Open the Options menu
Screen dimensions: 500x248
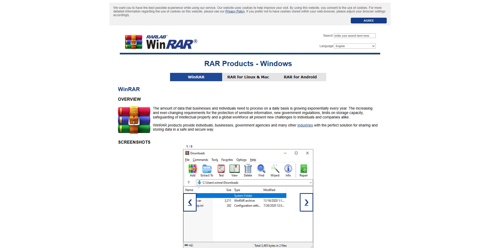point(241,160)
